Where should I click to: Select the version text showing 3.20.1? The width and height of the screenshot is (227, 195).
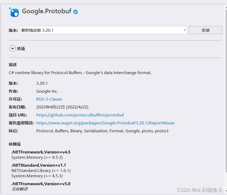pyautogui.click(x=42, y=83)
